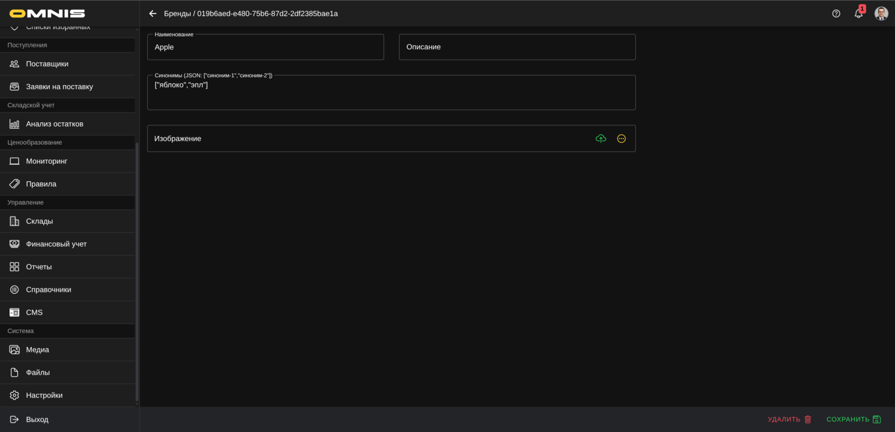This screenshot has width=895, height=432.
Task: Open Анализ остатков section
Action: pyautogui.click(x=54, y=124)
